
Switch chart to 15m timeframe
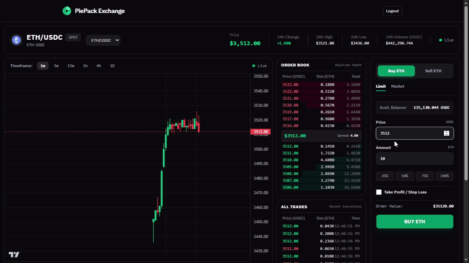(71, 66)
